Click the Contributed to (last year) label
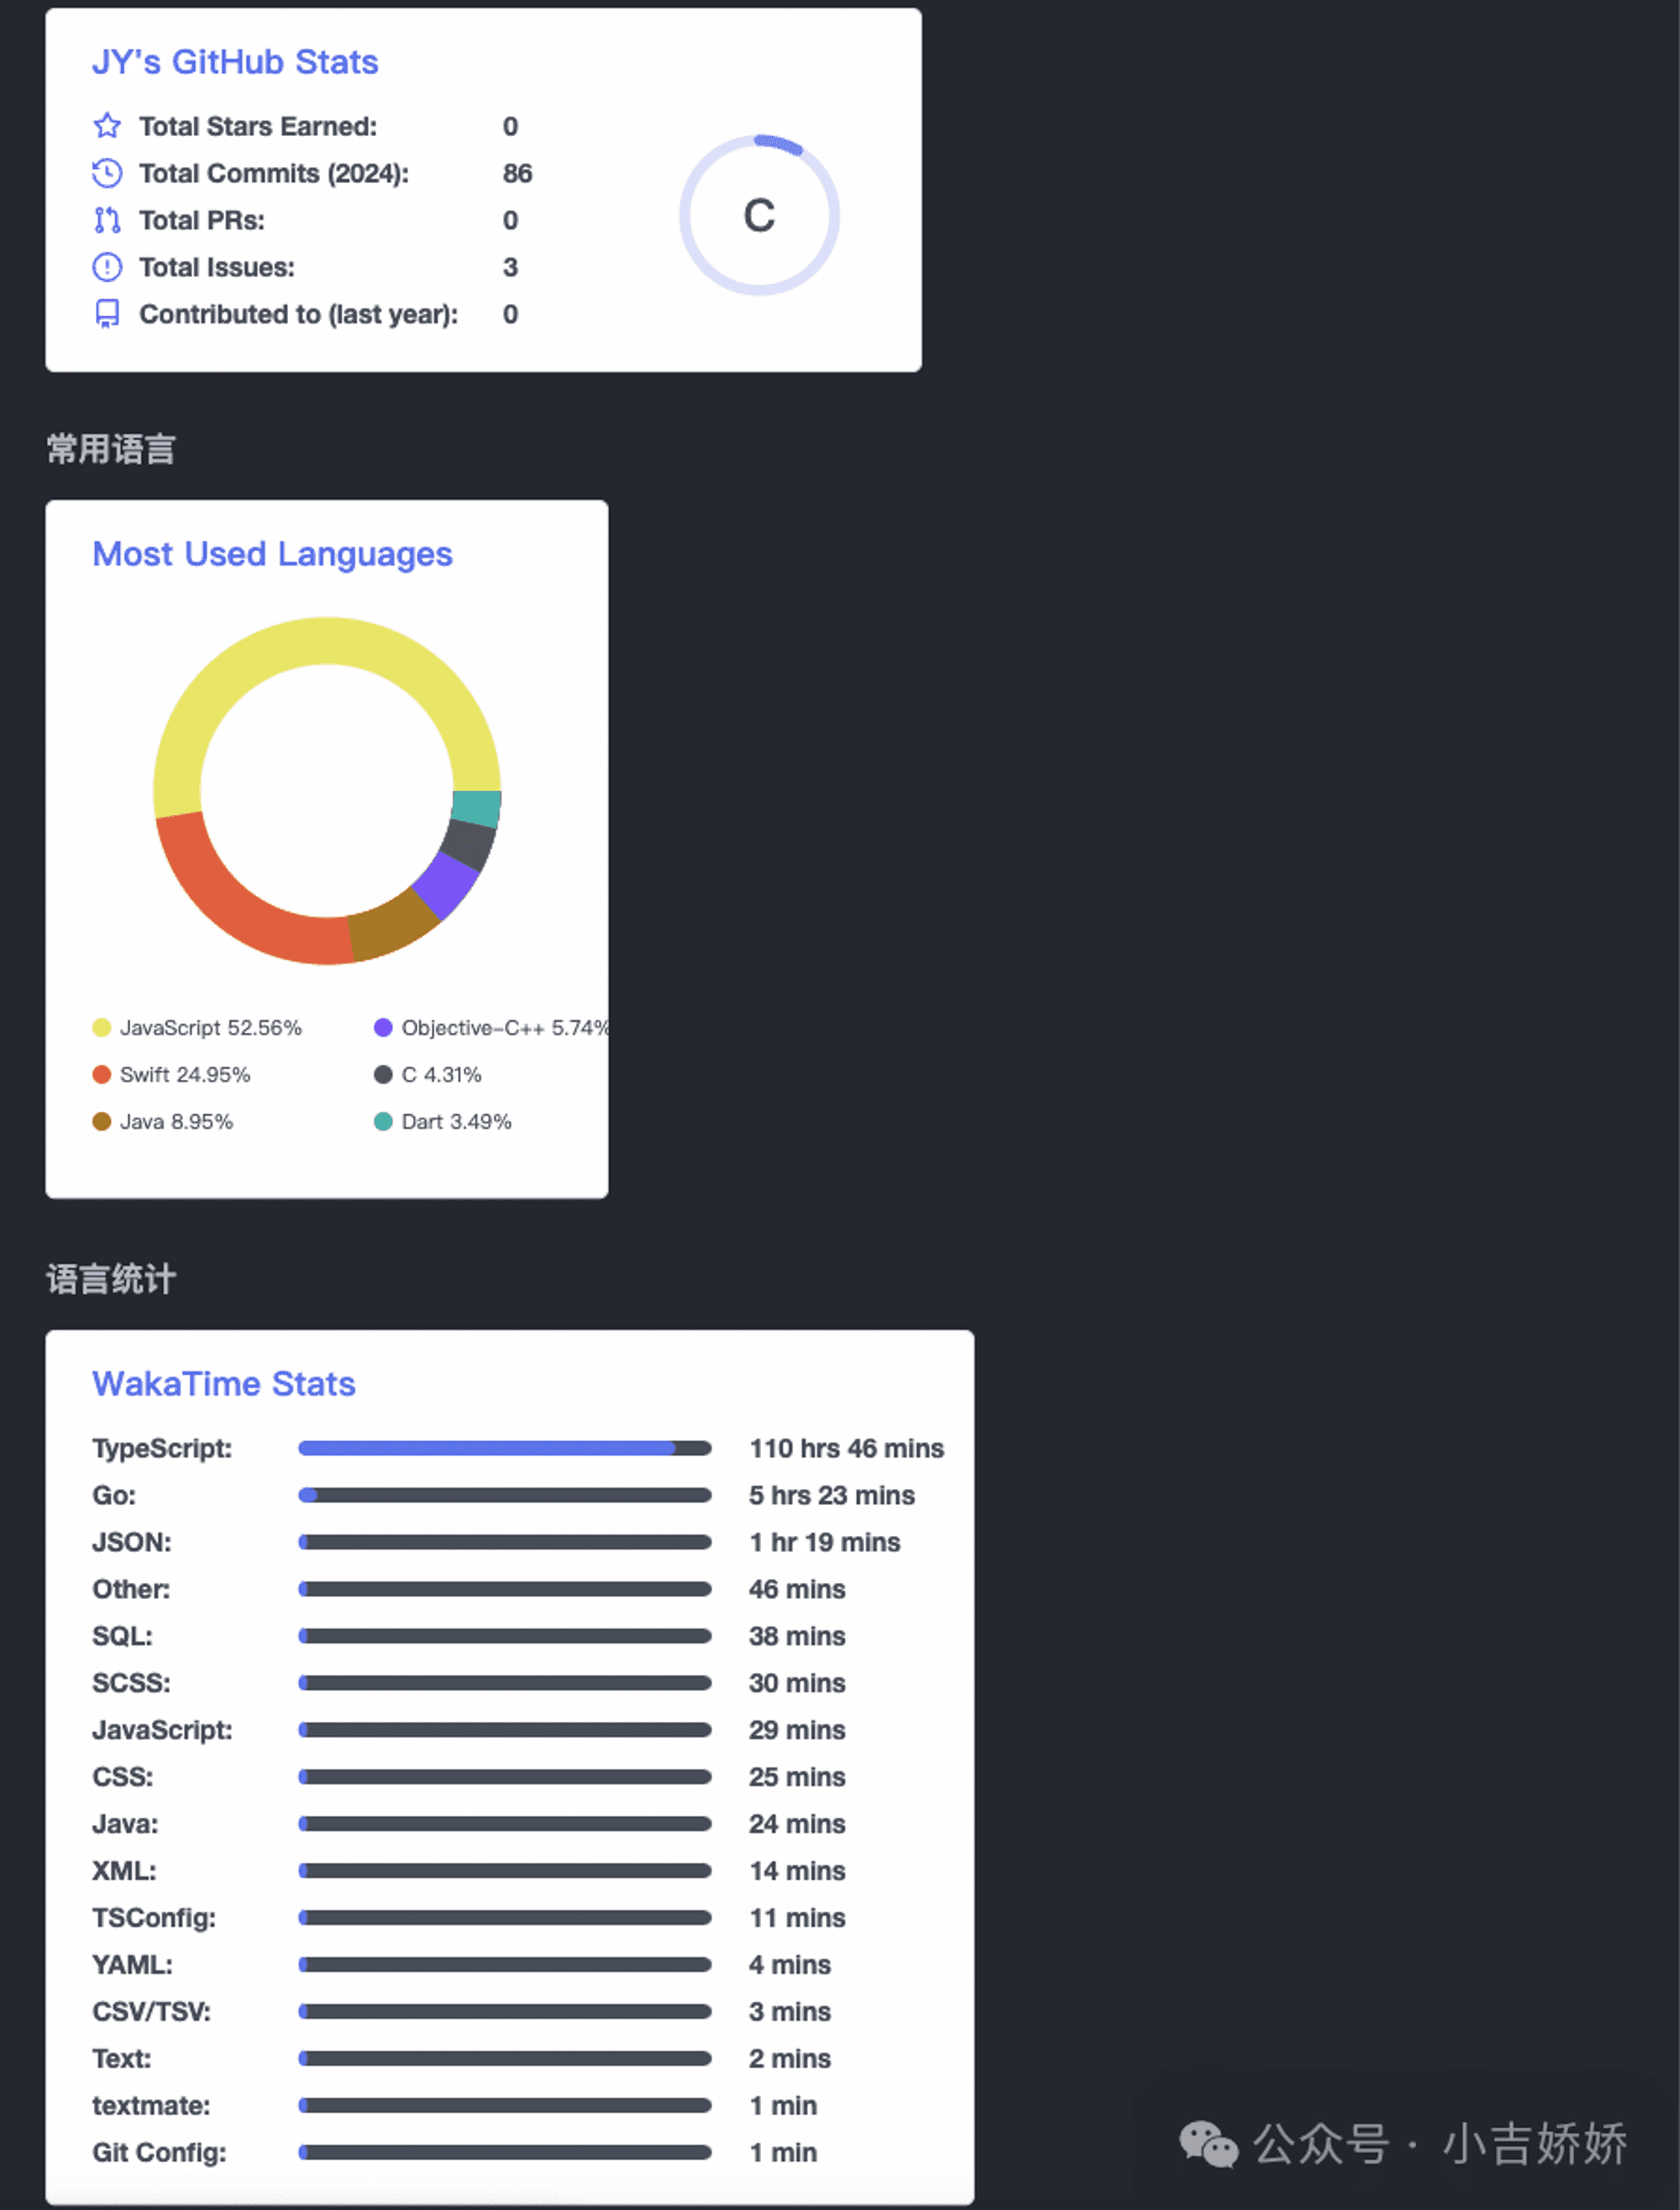The height and width of the screenshot is (2210, 1680). (298, 314)
